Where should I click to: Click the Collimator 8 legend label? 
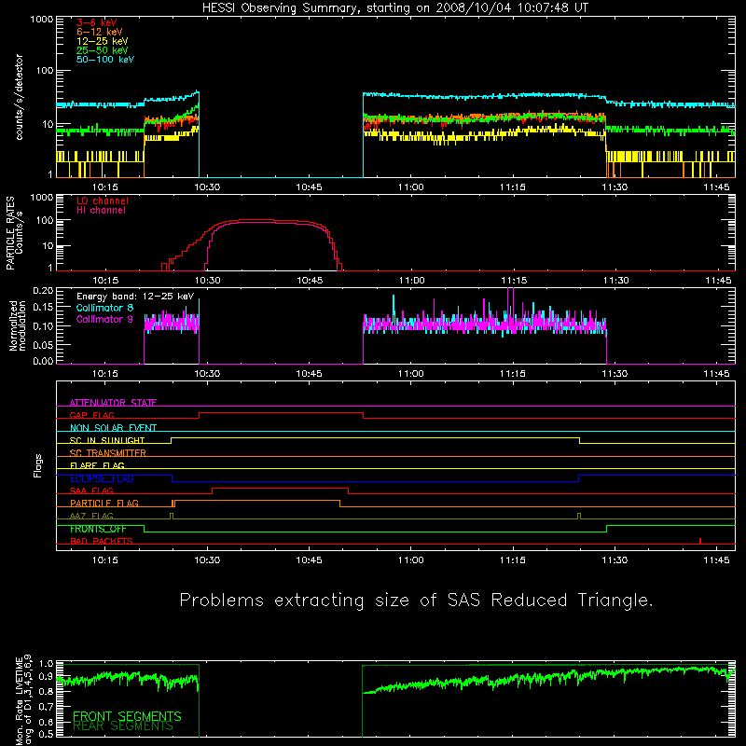coord(104,308)
